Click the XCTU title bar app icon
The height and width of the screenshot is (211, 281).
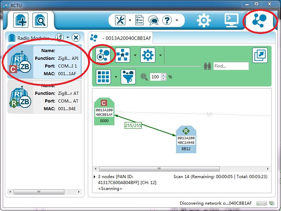point(6,5)
